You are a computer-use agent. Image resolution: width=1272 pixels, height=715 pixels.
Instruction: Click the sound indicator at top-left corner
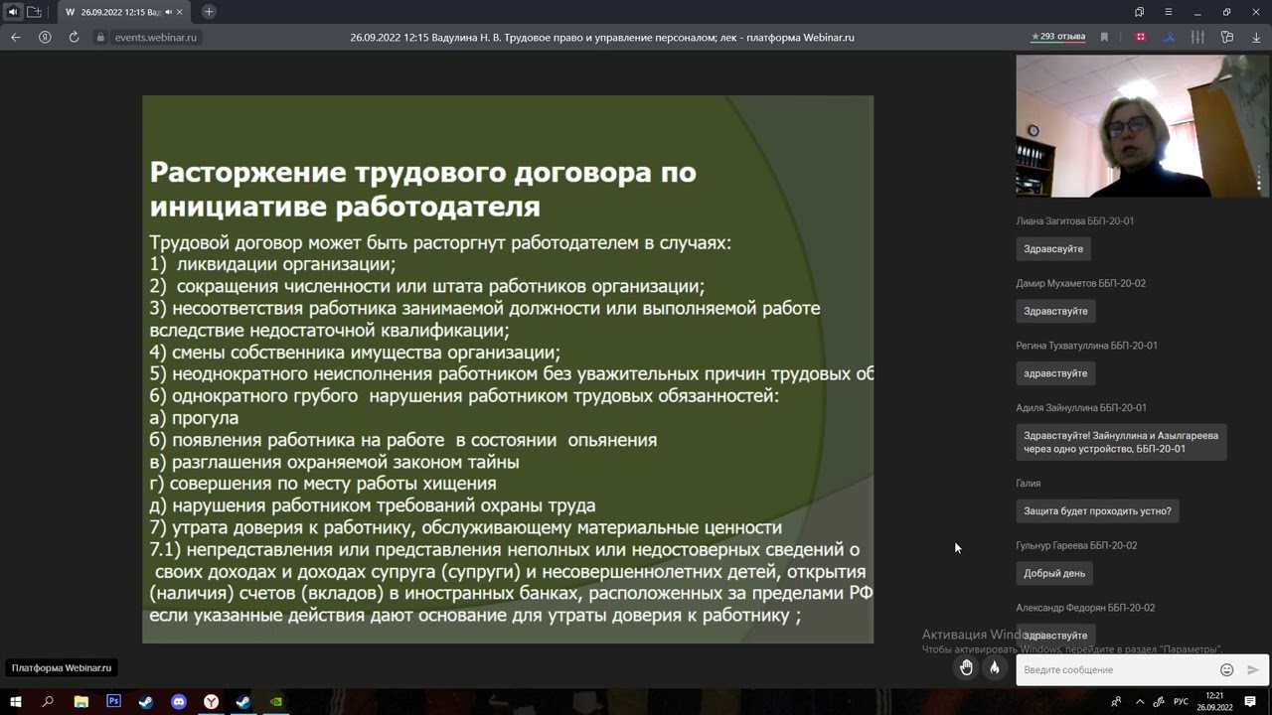[x=13, y=12]
